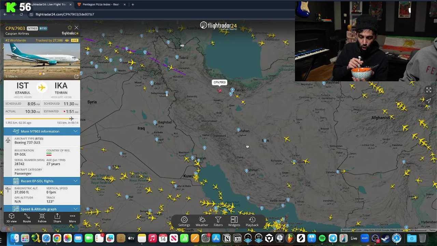The width and height of the screenshot is (437, 246).
Task: Click the registration EP-SOL
Action: pyautogui.click(x=20, y=154)
